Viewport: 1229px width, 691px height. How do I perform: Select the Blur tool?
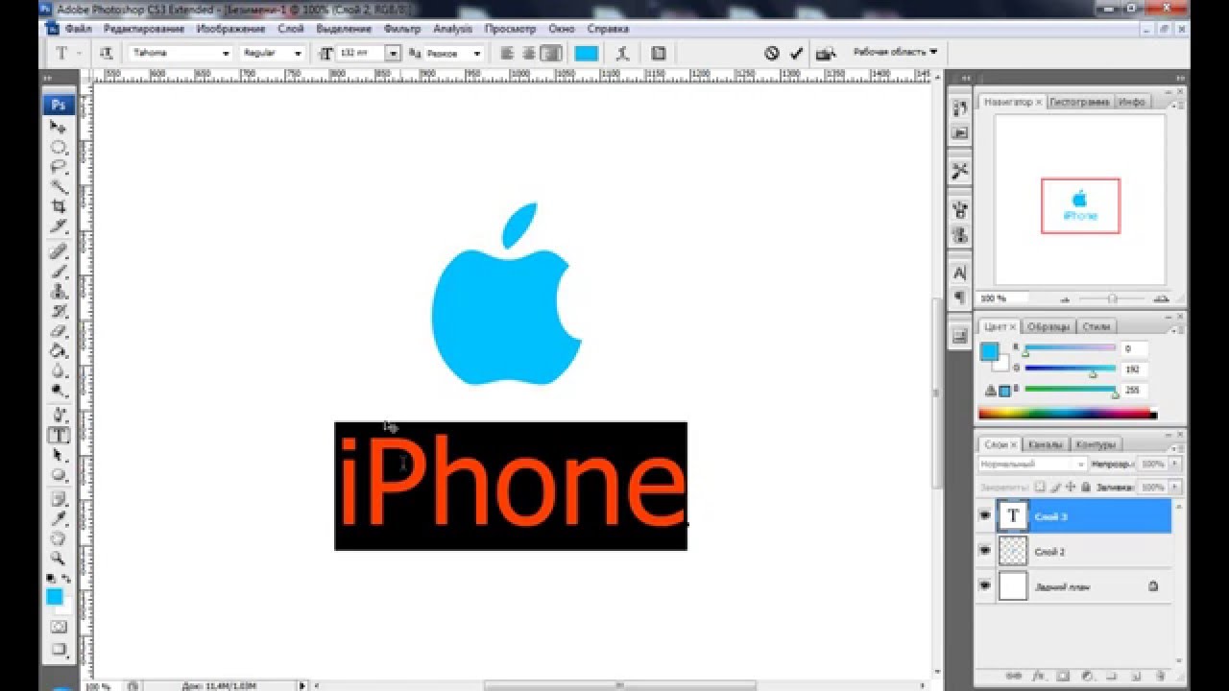(x=59, y=370)
